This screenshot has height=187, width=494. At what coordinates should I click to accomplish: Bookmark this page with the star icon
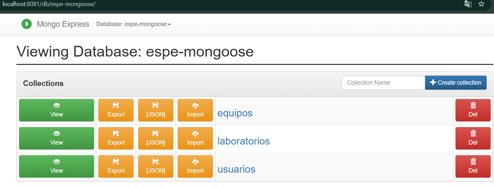click(481, 4)
